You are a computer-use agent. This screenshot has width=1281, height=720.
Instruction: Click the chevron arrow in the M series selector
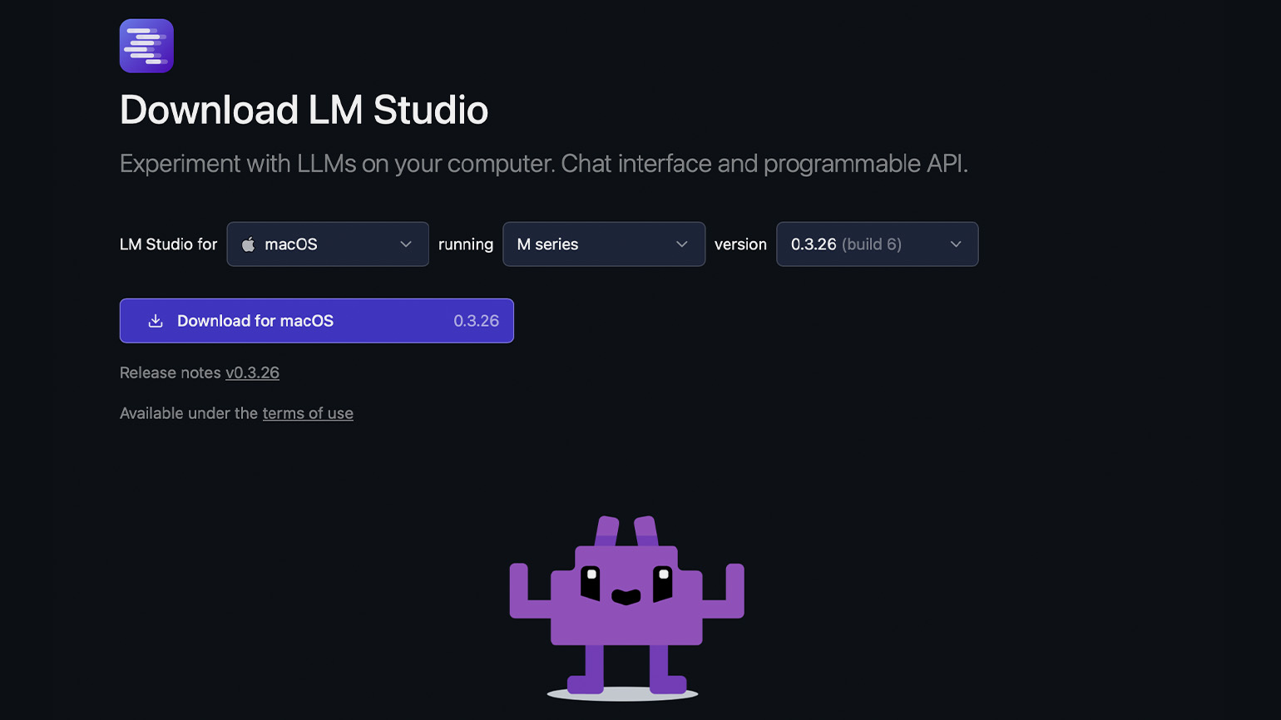(682, 244)
